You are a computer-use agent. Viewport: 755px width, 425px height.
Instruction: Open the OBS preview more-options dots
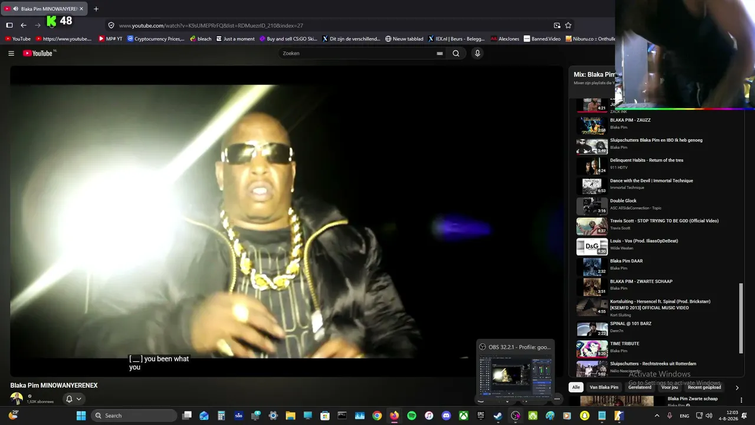(x=557, y=398)
